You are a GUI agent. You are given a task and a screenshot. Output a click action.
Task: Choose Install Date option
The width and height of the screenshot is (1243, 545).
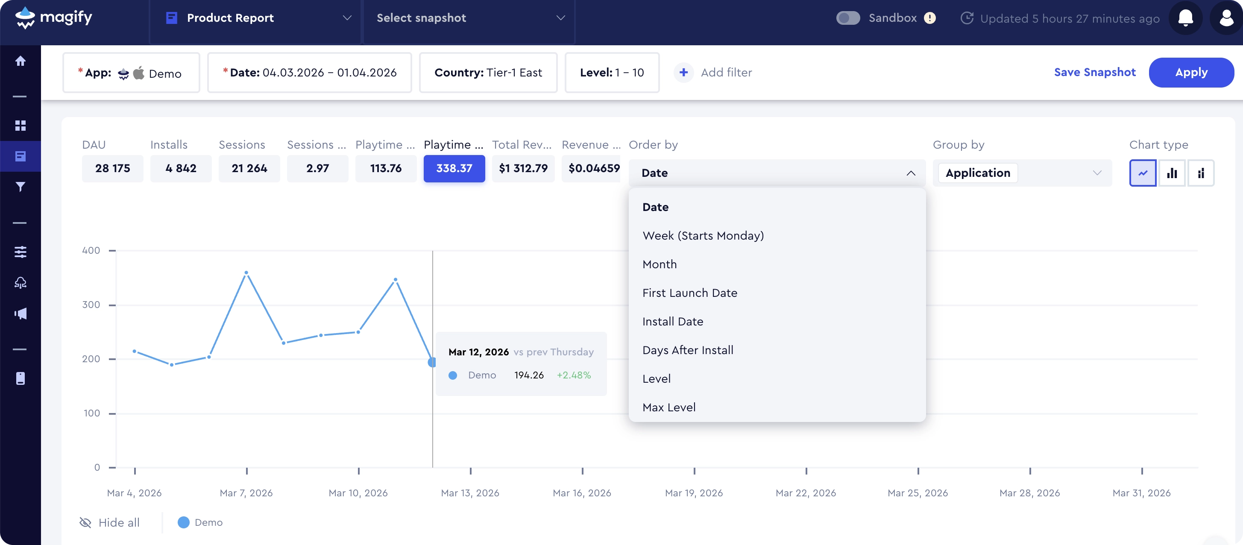pyautogui.click(x=777, y=321)
